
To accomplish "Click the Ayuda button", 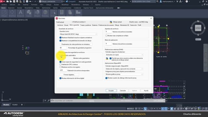I will click(x=146, y=91).
